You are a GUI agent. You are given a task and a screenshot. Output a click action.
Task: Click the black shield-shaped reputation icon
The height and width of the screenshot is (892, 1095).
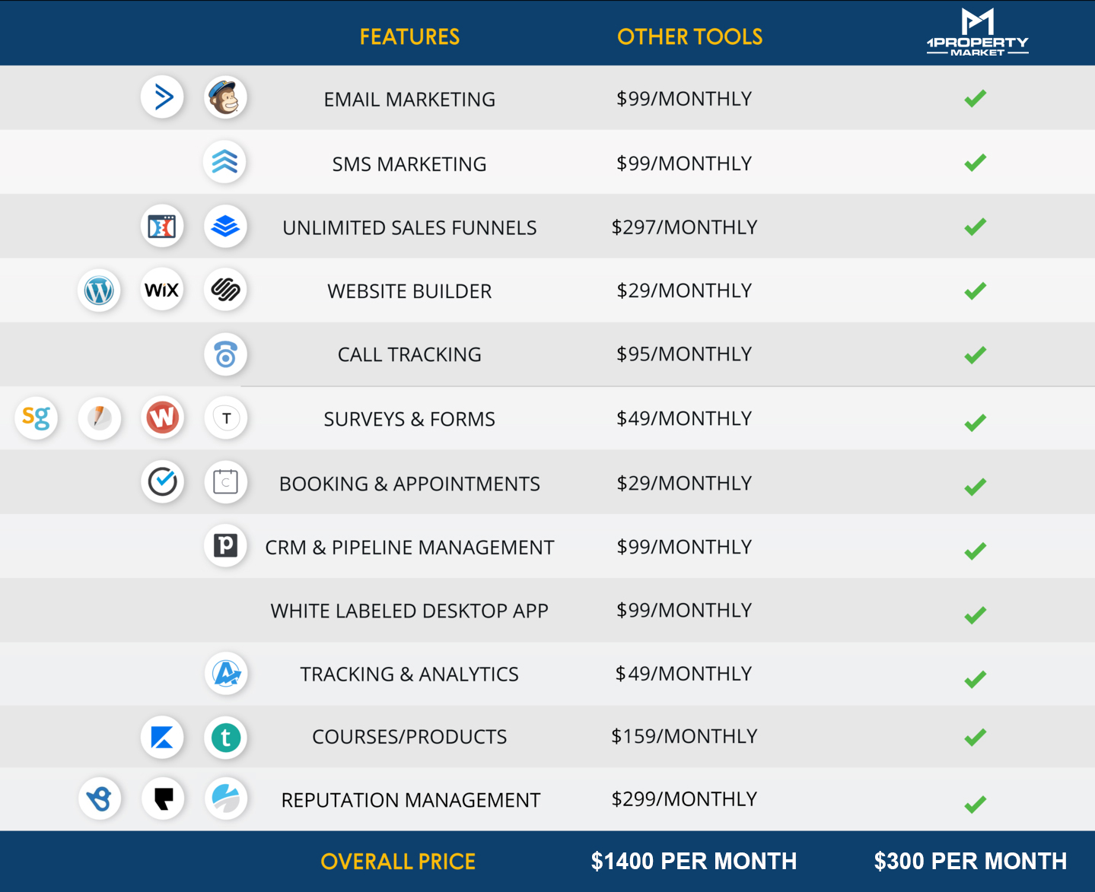pos(162,798)
